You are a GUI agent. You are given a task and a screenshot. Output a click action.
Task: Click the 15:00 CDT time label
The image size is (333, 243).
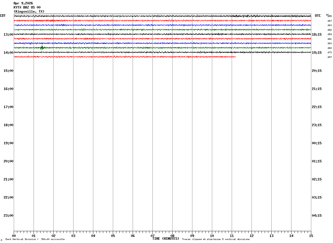click(x=9, y=70)
